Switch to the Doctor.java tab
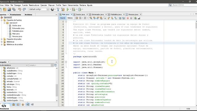 [x=80, y=14]
